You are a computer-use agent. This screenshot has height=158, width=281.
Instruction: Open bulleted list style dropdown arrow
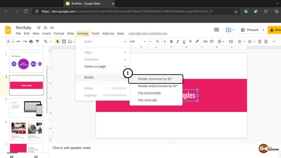(244, 42)
